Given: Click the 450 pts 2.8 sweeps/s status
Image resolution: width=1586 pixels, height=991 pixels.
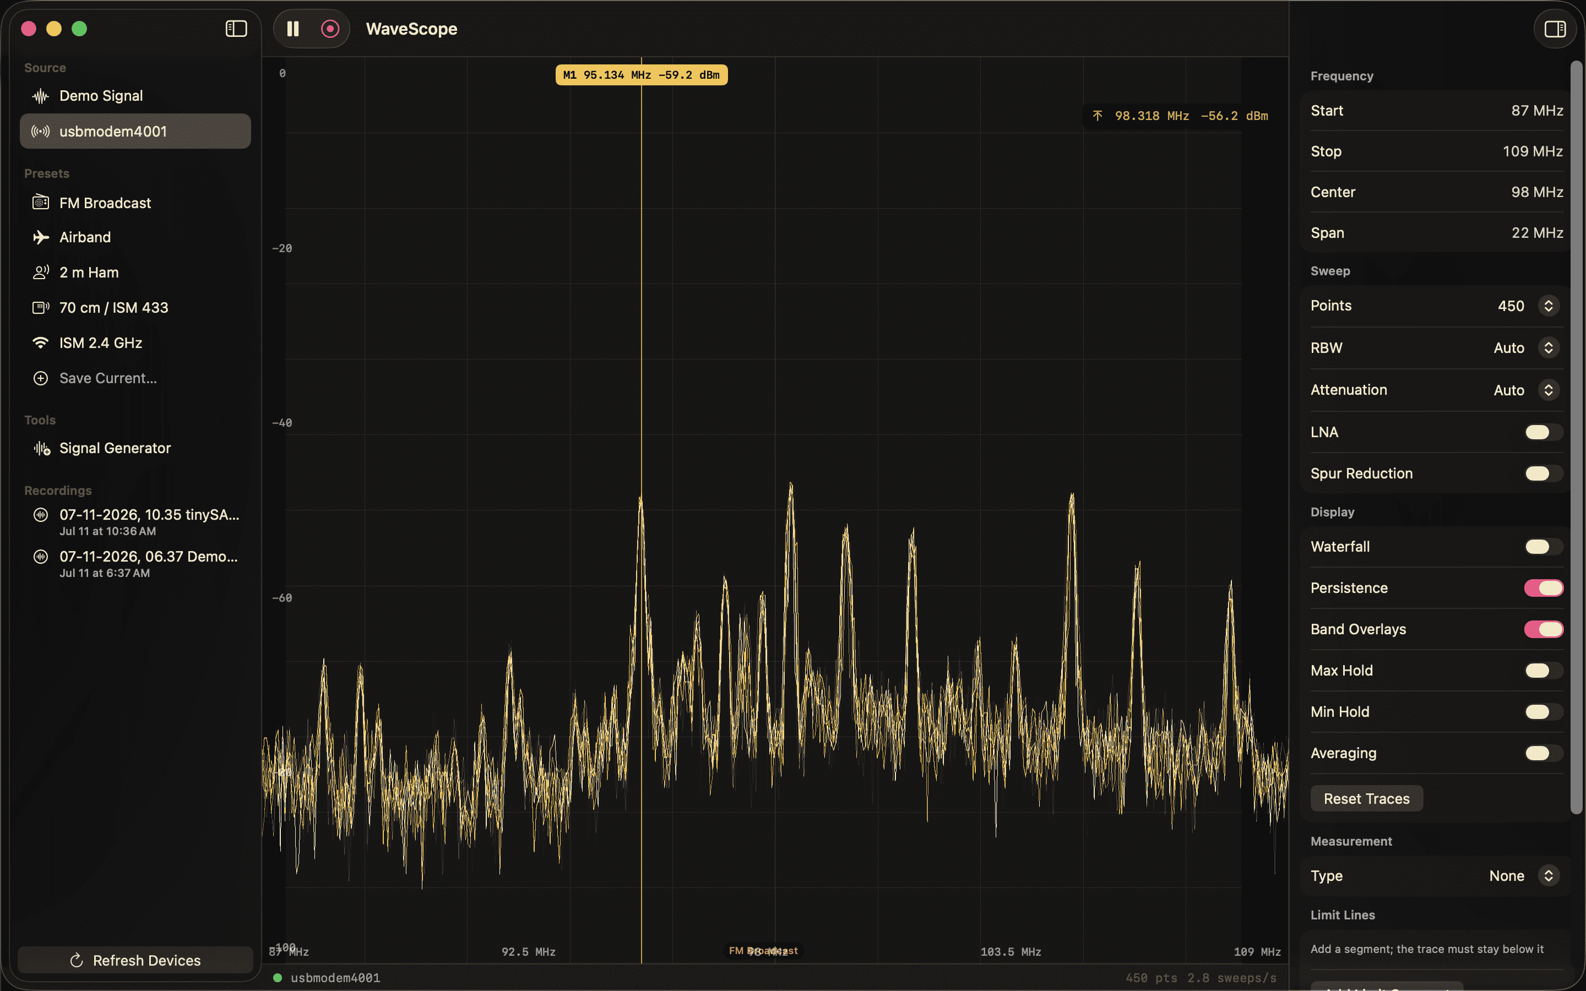Looking at the screenshot, I should (x=1201, y=977).
